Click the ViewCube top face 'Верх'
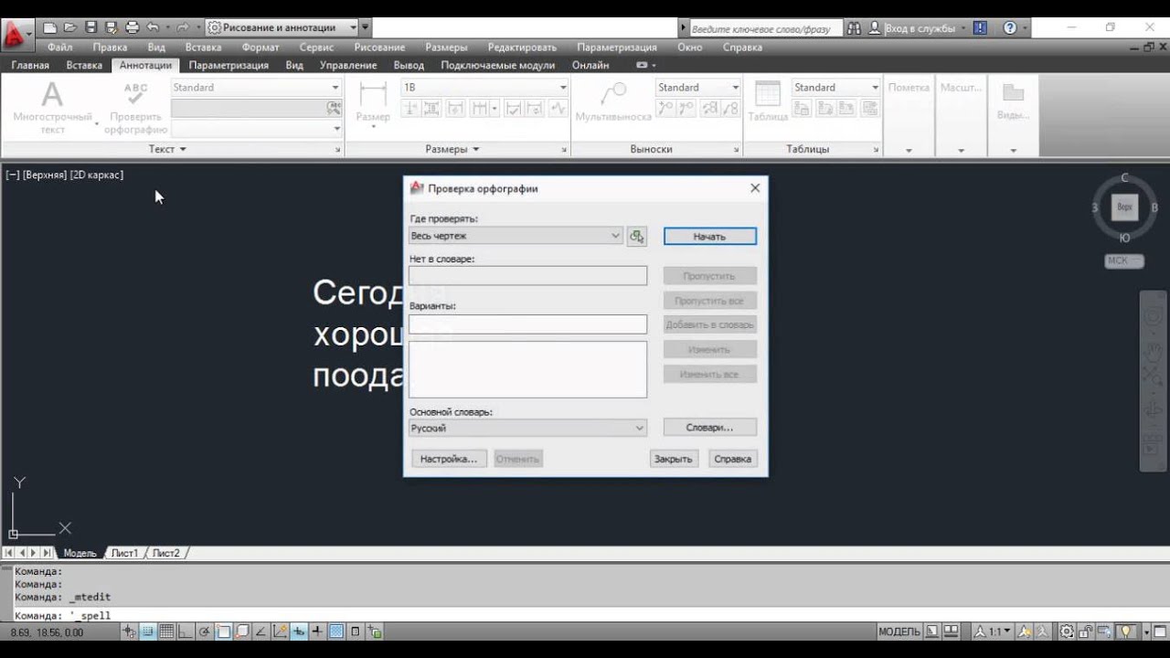This screenshot has width=1170, height=658. 1124,207
